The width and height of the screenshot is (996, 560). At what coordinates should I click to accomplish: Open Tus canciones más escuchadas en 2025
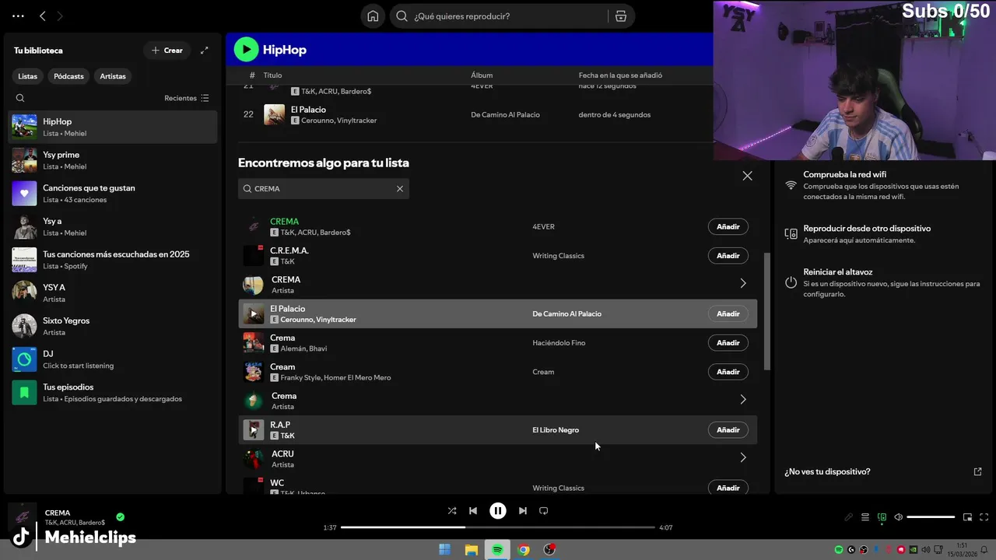(x=113, y=260)
